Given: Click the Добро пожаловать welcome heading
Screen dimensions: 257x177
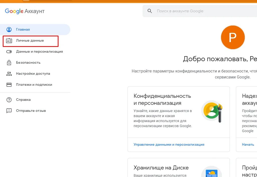Looking at the screenshot, I should coord(220,59).
